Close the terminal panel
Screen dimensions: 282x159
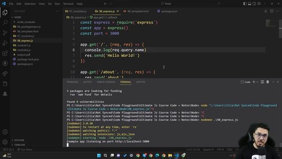(x=278, y=82)
